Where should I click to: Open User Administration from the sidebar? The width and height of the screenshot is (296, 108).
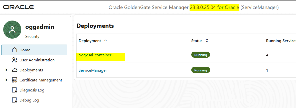37,60
